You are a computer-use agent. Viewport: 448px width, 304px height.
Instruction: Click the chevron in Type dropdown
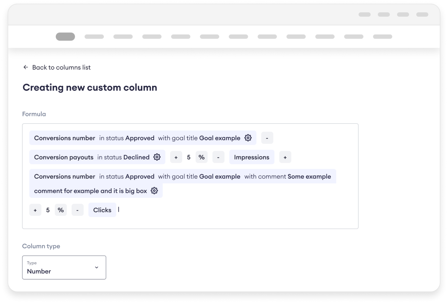(97, 268)
